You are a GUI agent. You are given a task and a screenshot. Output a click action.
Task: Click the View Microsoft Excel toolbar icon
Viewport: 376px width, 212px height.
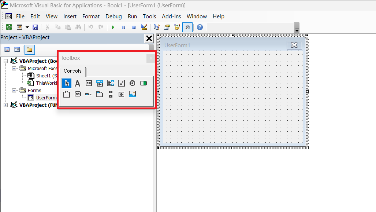[9, 27]
